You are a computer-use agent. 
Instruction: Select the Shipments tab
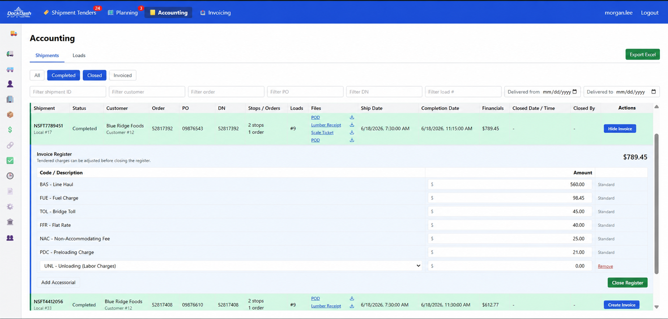[x=47, y=55]
